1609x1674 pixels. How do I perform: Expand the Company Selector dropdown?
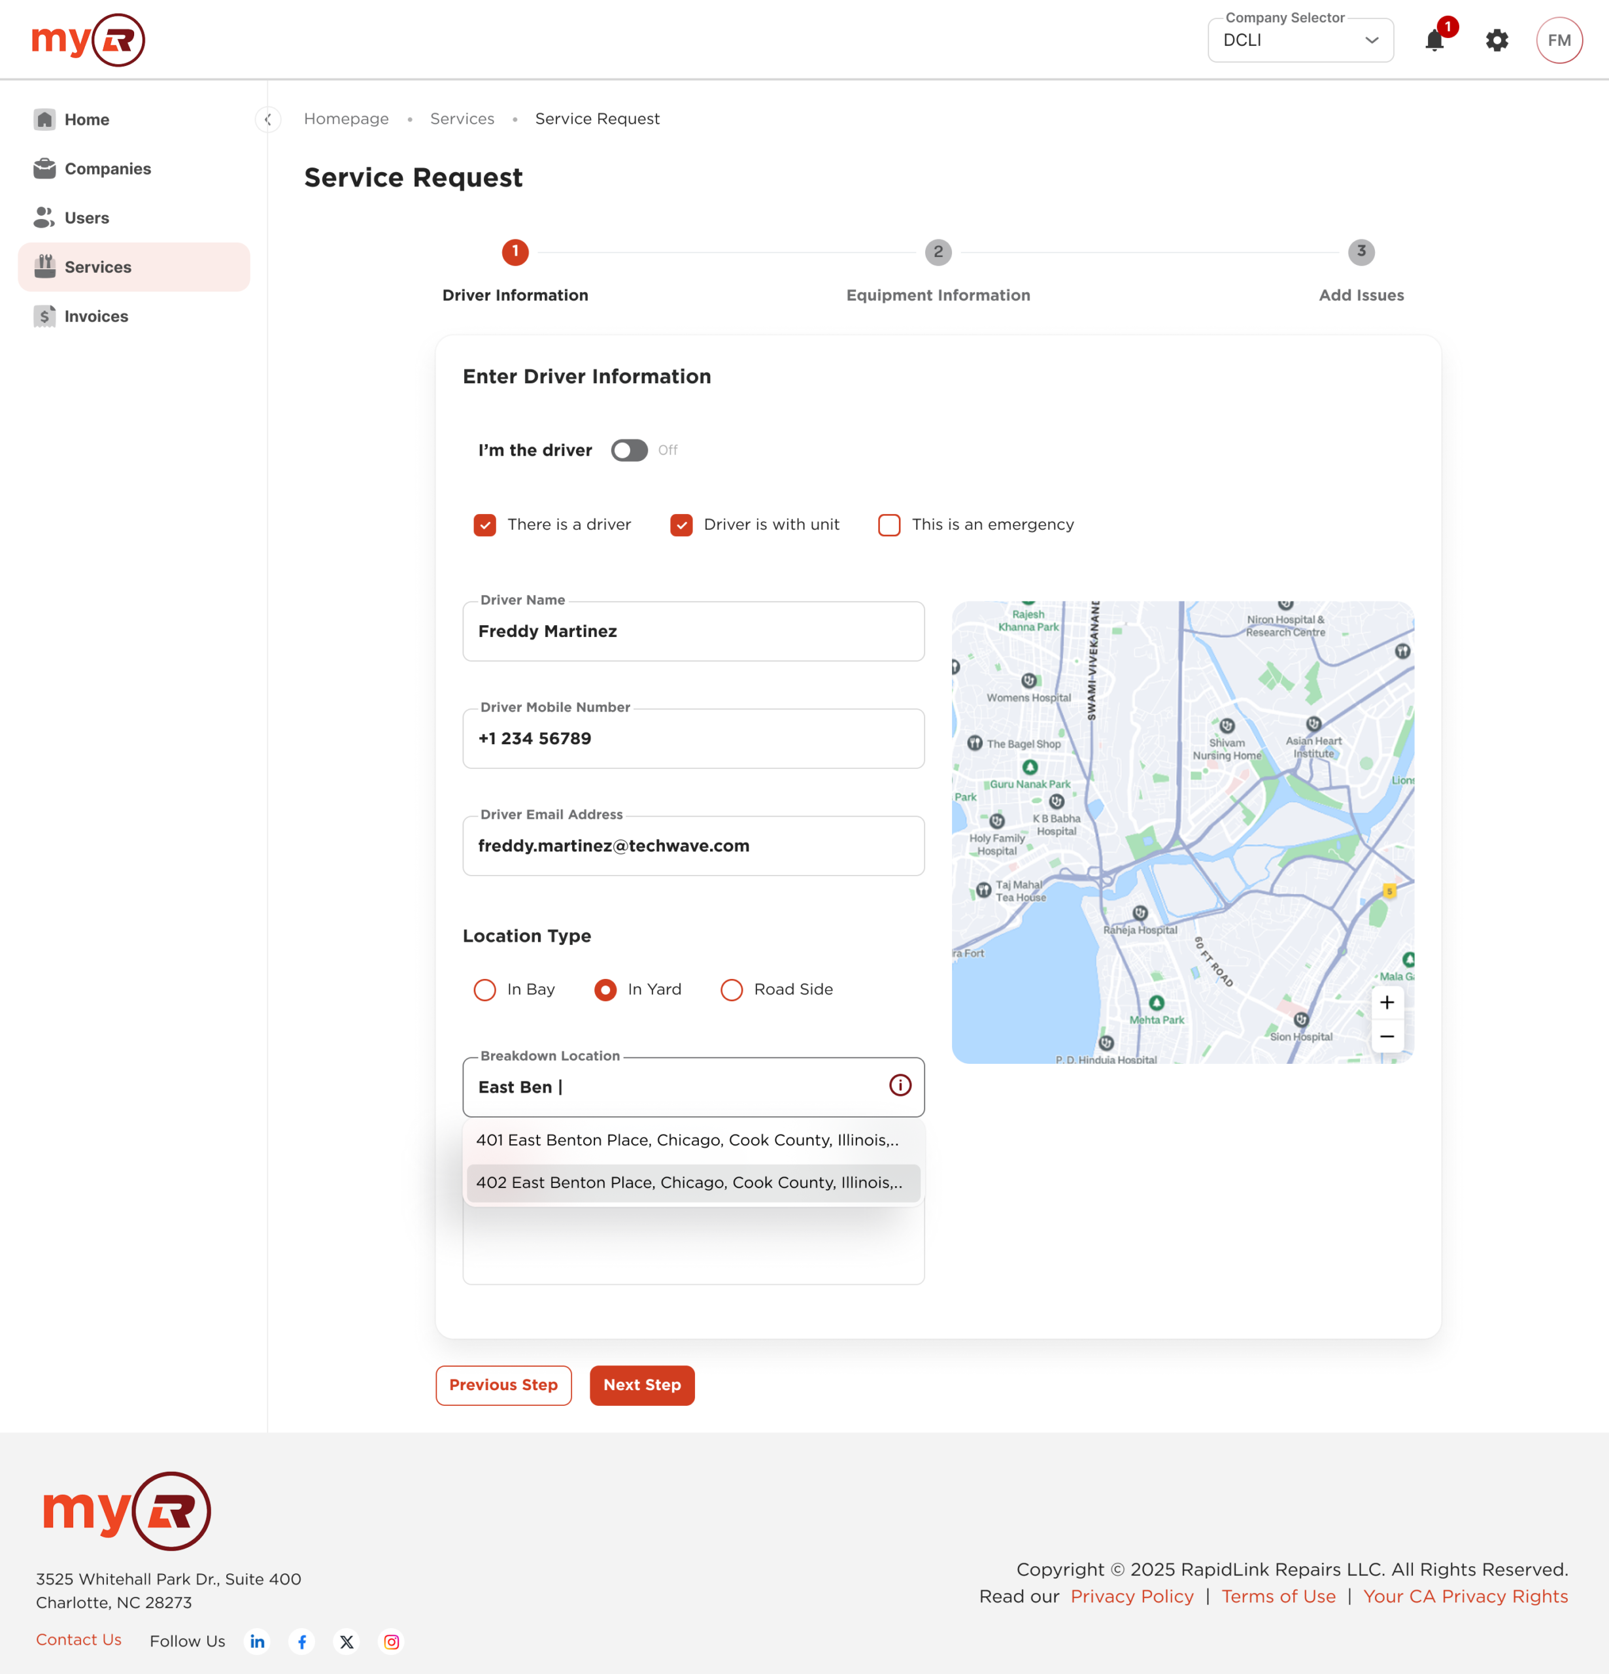pyautogui.click(x=1300, y=40)
